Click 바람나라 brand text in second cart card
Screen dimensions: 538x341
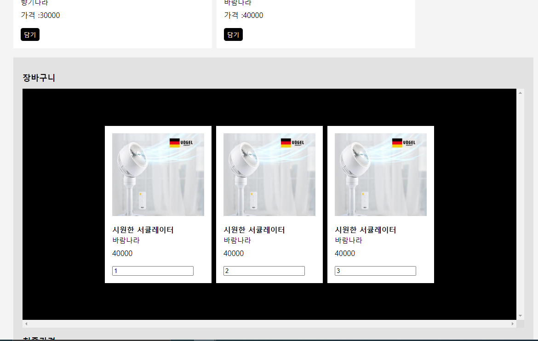point(237,240)
